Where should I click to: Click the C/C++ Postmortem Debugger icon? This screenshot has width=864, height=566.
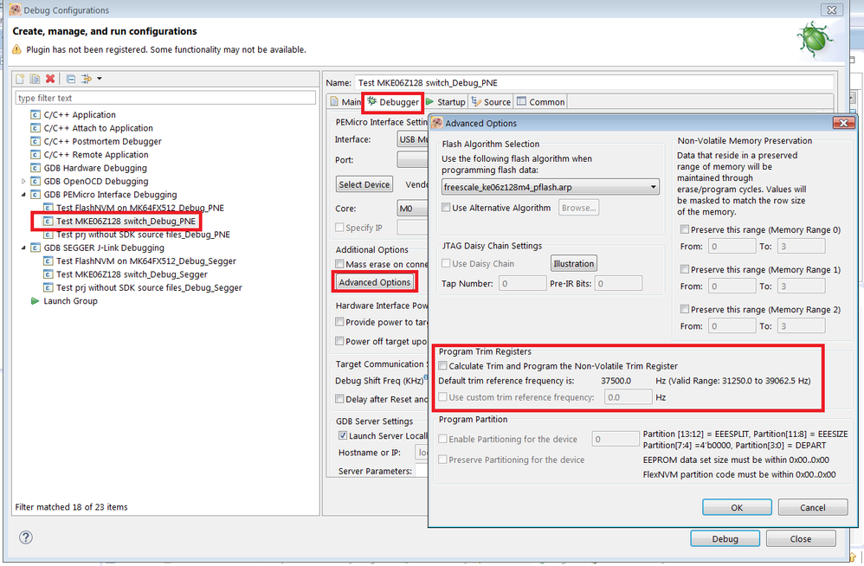click(35, 141)
